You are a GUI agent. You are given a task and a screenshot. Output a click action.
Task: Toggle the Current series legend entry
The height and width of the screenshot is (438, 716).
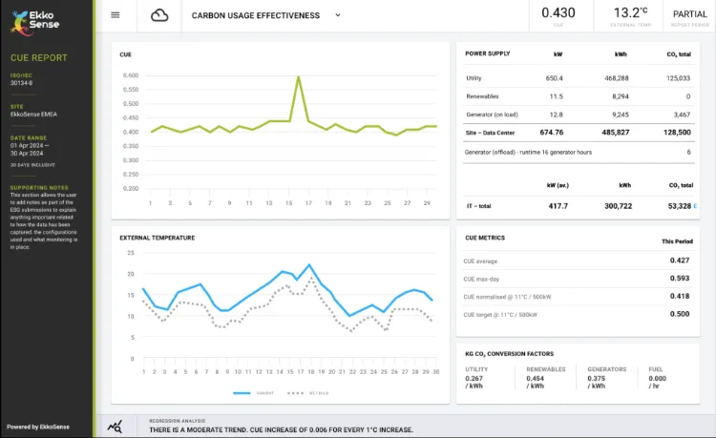point(251,392)
